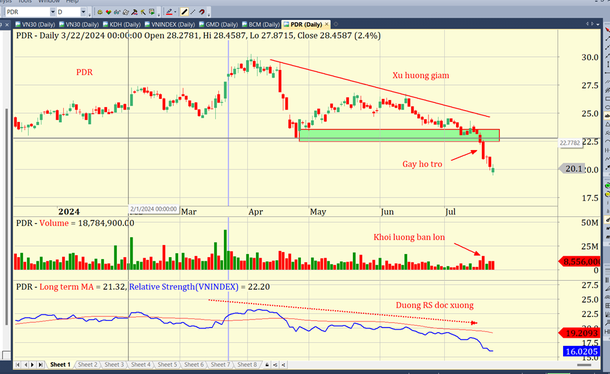Switch to the Sheet 8 tab
Screen dimensions: 610x374
point(247,365)
